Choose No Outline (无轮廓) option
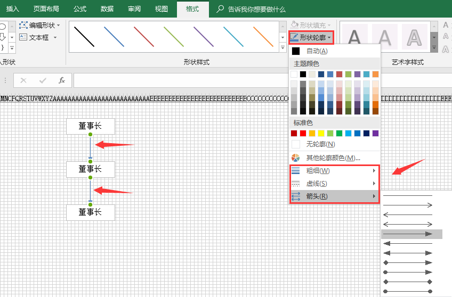This screenshot has height=297, width=452. click(335, 144)
